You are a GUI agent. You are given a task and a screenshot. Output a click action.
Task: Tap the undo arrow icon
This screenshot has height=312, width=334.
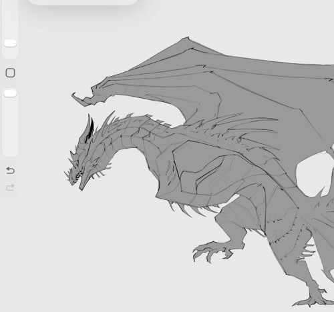click(x=10, y=171)
